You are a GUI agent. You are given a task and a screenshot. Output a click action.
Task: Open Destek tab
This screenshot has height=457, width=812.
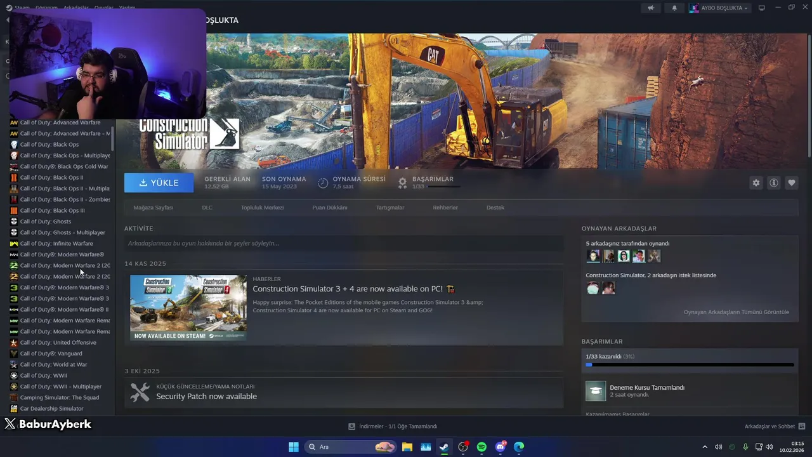[495, 208]
